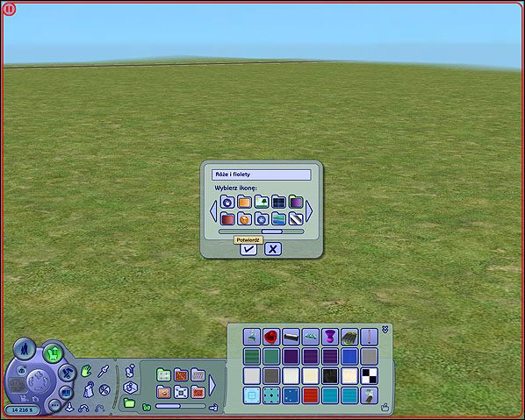Select the sculpture item thumbnail
The height and width of the screenshot is (420, 525).
pyautogui.click(x=252, y=337)
